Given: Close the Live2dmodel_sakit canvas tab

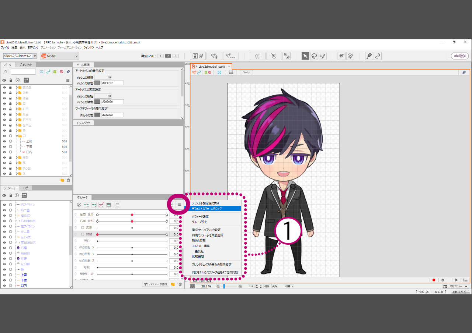Looking at the screenshot, I should 229,66.
